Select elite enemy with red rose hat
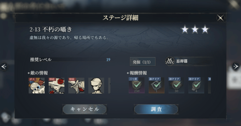The image size is (241, 126). (x=56, y=86)
